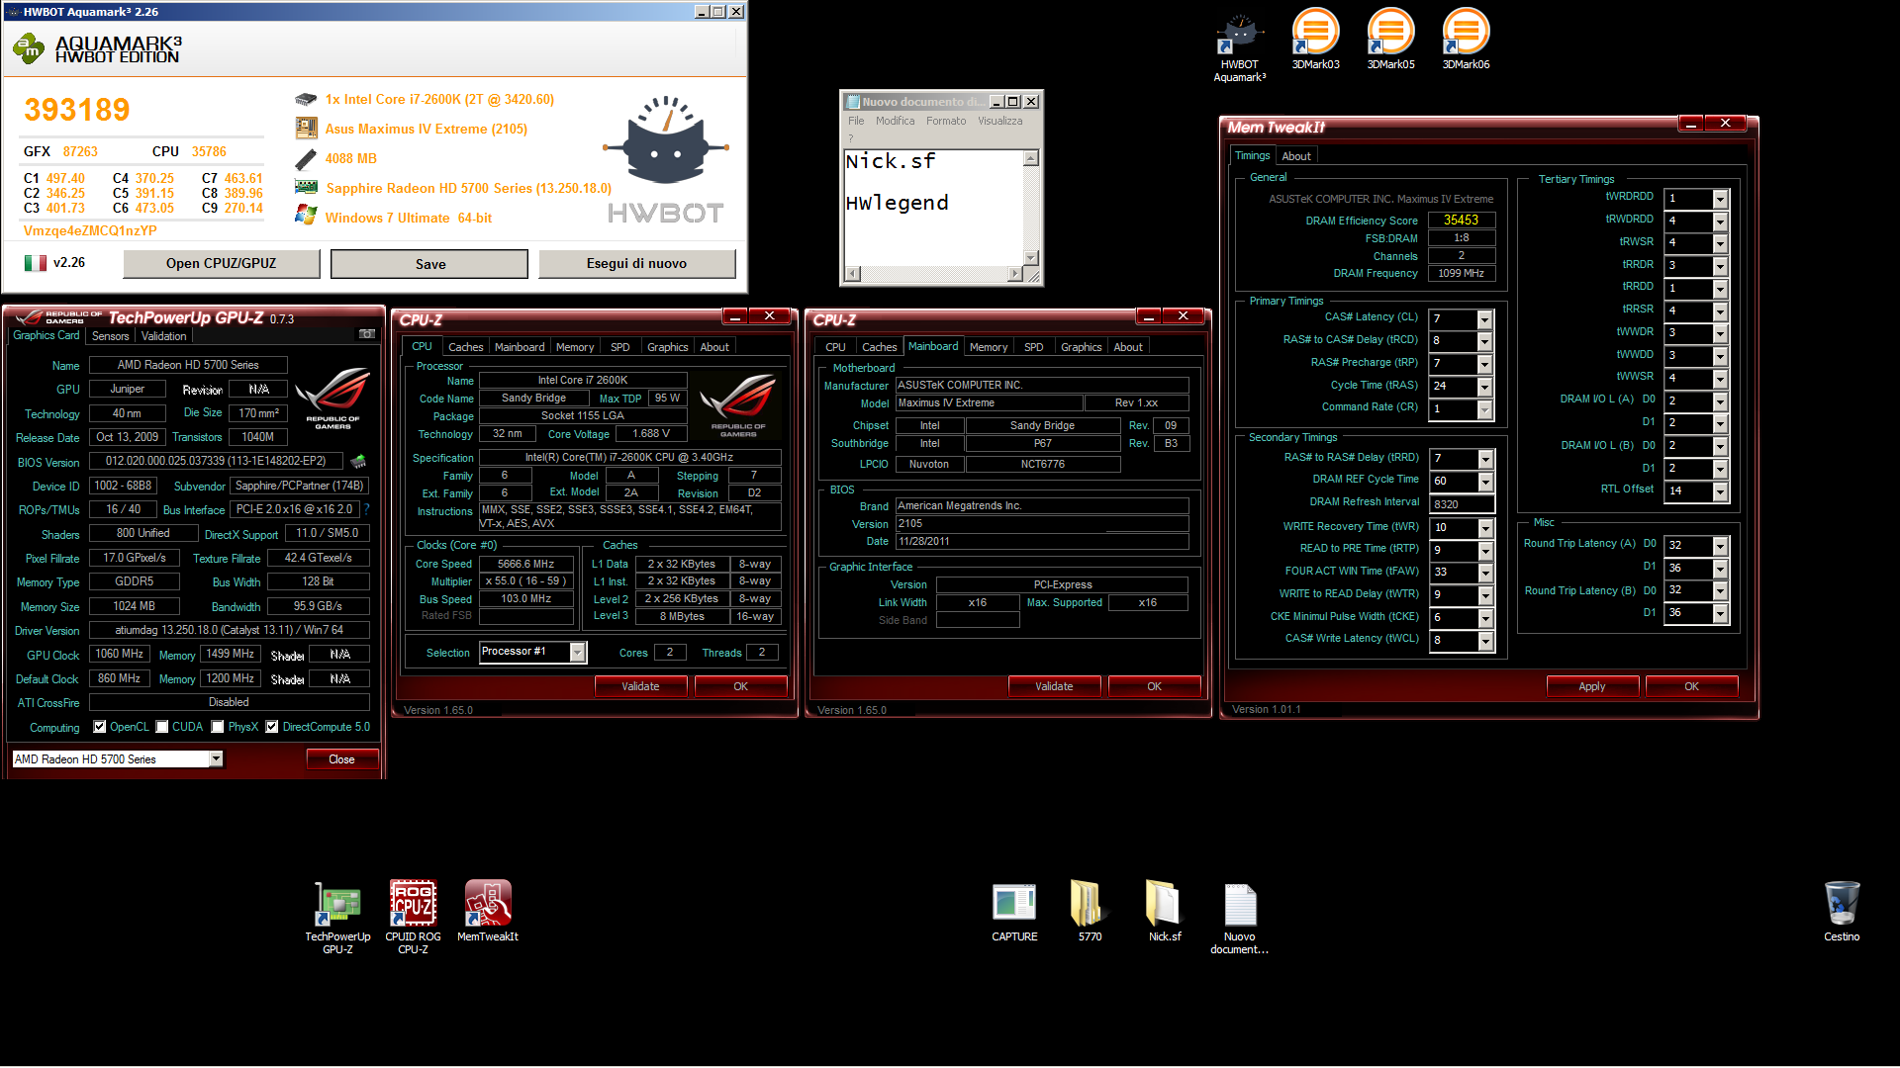This screenshot has width=1900, height=1068.
Task: Open the About tab in MemTweakIt
Action: pyautogui.click(x=1296, y=156)
